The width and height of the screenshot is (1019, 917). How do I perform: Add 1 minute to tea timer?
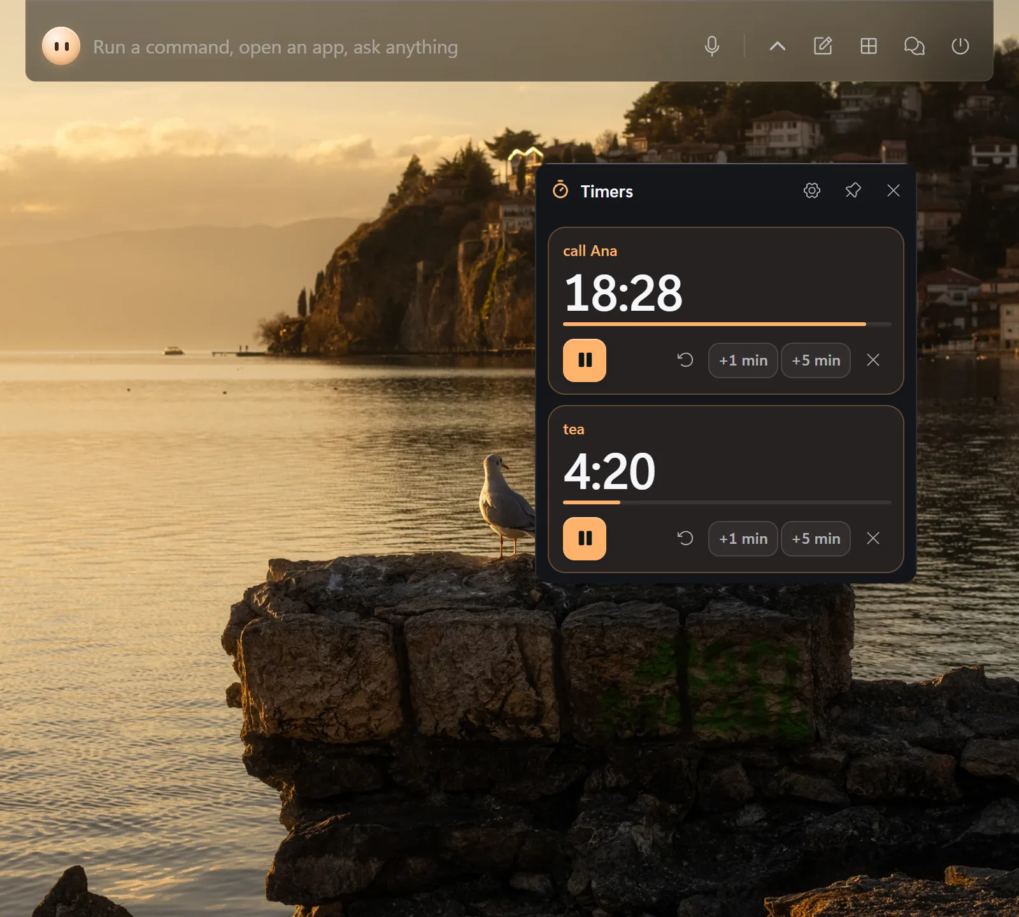pos(743,539)
